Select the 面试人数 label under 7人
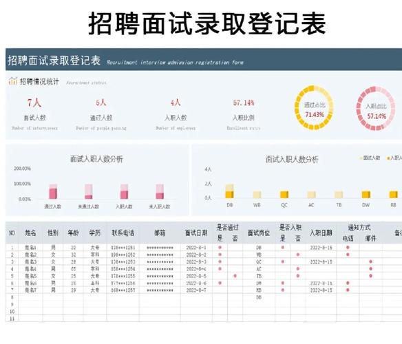This screenshot has height=344, width=402. [x=34, y=118]
